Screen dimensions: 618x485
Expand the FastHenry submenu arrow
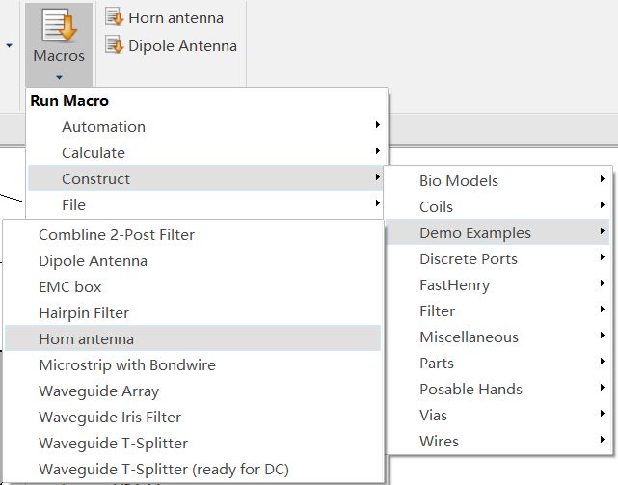tap(602, 283)
